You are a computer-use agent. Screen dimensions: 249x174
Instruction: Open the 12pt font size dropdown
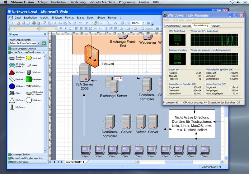coord(56,28)
